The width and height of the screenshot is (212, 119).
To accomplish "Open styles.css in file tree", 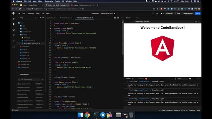I will point(24,56).
